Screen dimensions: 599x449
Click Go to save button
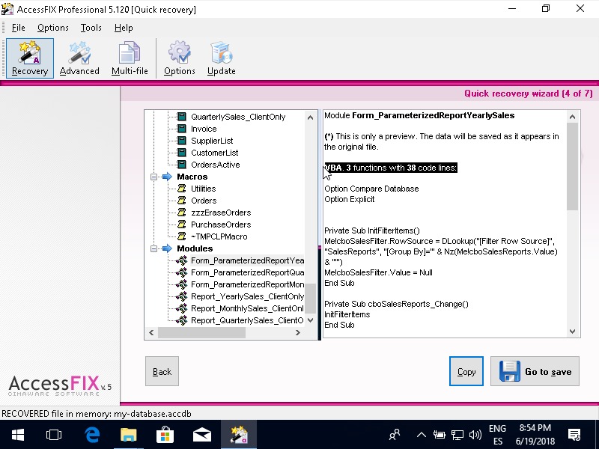535,371
